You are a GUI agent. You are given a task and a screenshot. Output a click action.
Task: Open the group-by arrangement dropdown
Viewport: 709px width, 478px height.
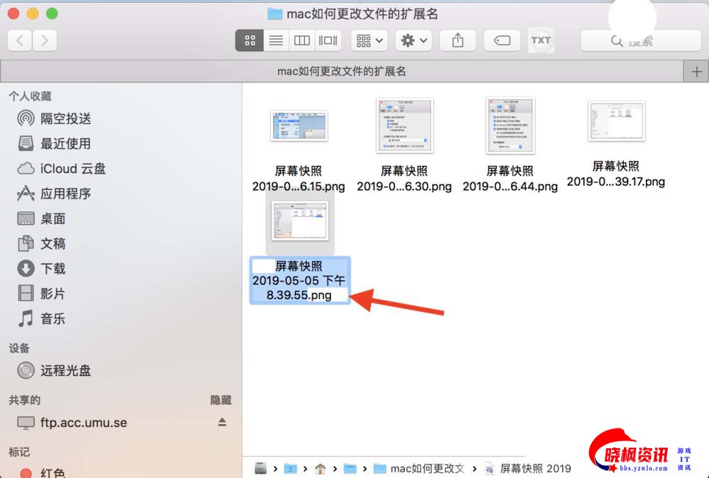click(x=369, y=40)
